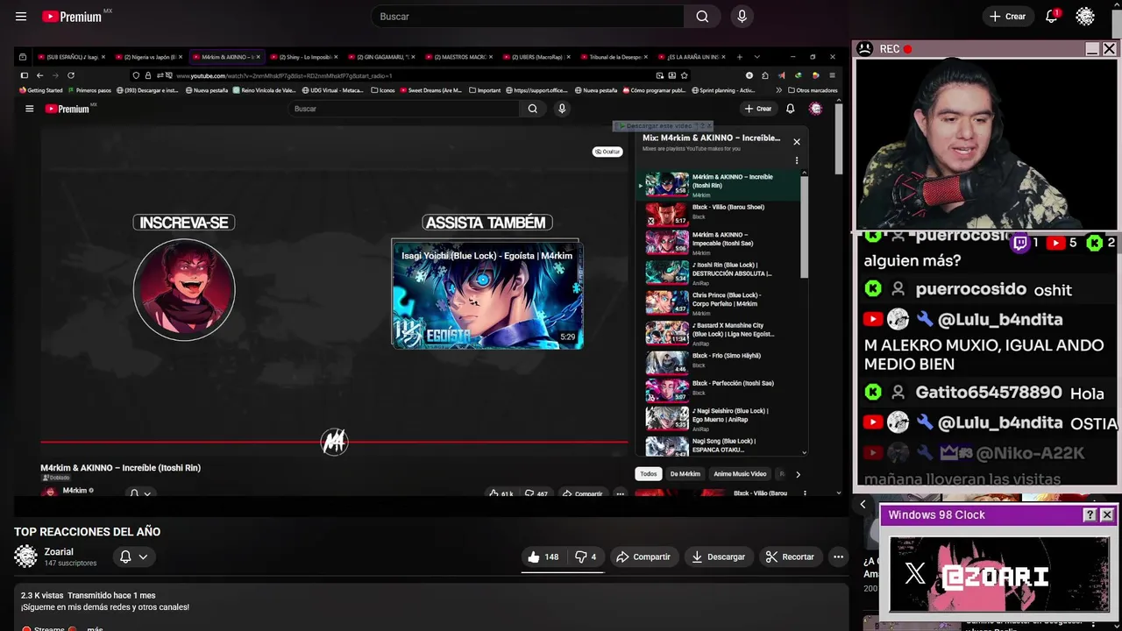This screenshot has width=1122, height=631.
Task: Open the outer YouTube notifications bell
Action: pyautogui.click(x=1052, y=17)
